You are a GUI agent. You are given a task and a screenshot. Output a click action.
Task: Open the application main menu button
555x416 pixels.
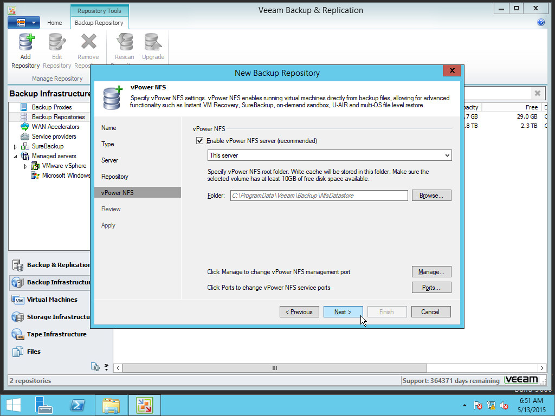(24, 23)
